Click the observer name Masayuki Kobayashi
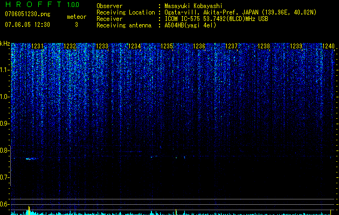This screenshot has width=339, height=215. click(x=193, y=6)
